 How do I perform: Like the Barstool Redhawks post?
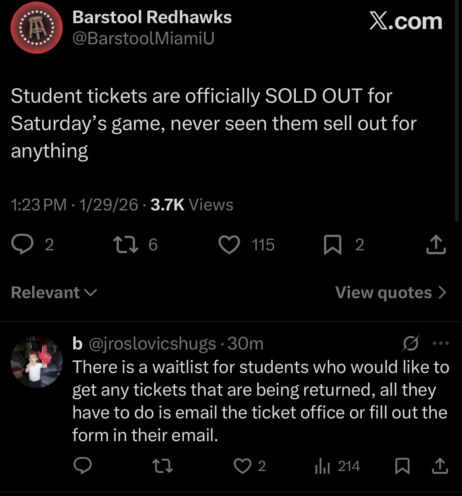(x=229, y=245)
